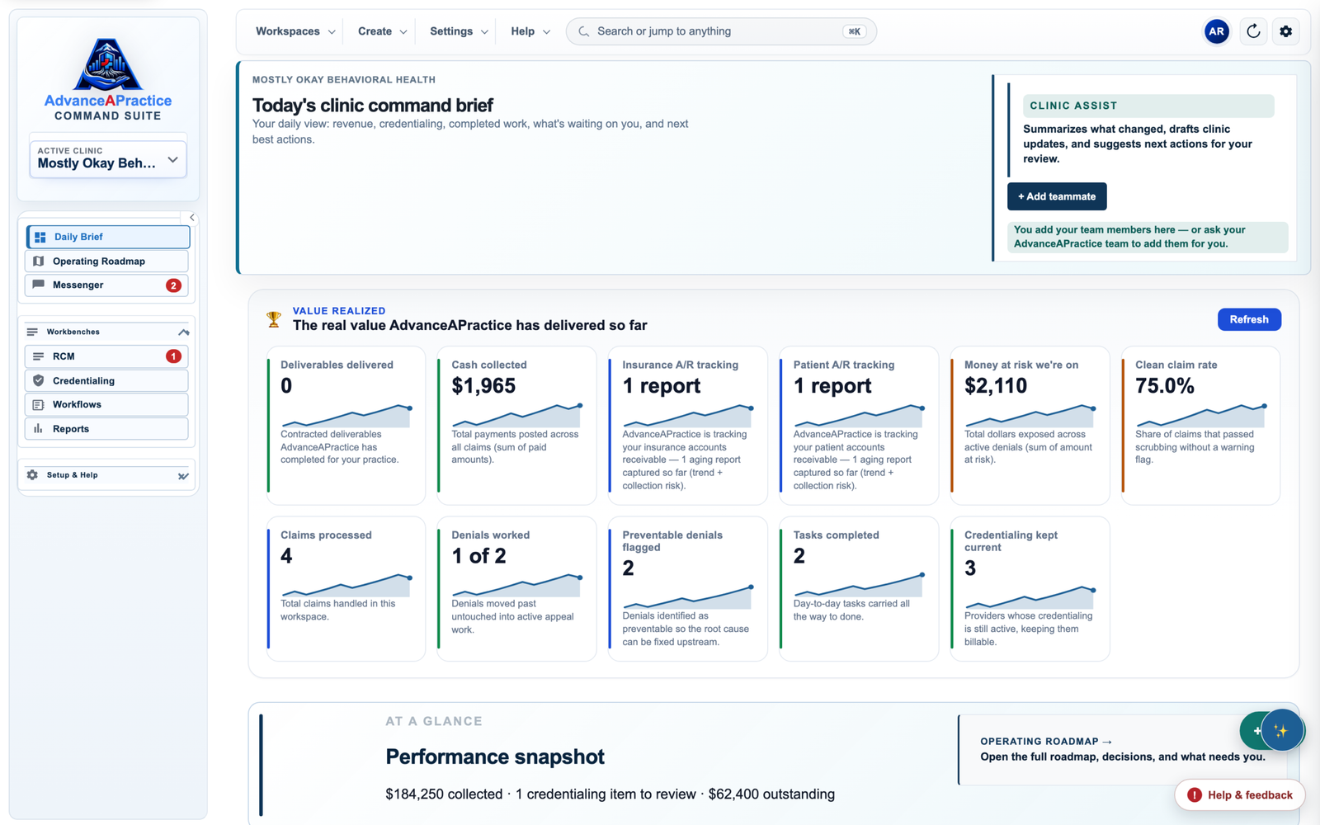The height and width of the screenshot is (825, 1320).
Task: Open Help & feedback button
Action: (x=1239, y=795)
